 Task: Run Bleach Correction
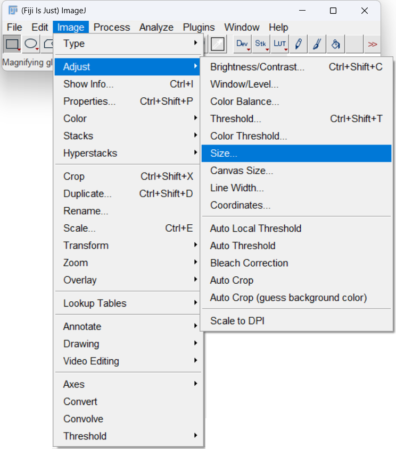[296, 263]
